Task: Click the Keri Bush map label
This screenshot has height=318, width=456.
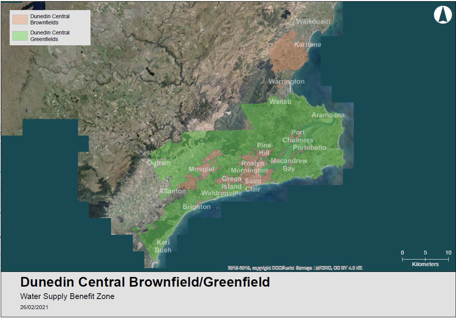Action: coord(163,246)
